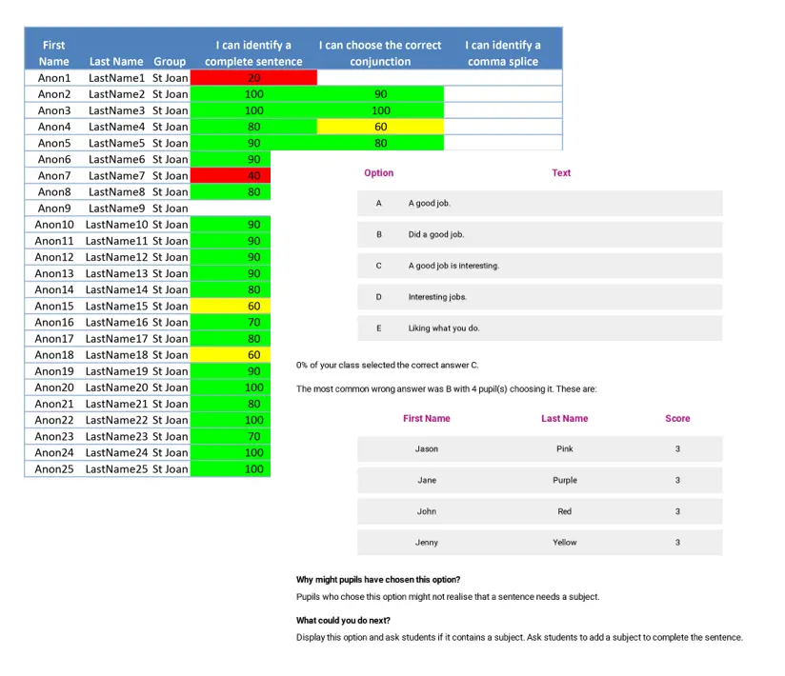Viewport: 785px width, 676px height.
Task: Click the 'I can choose the correct conjunction' header
Action: click(x=380, y=53)
